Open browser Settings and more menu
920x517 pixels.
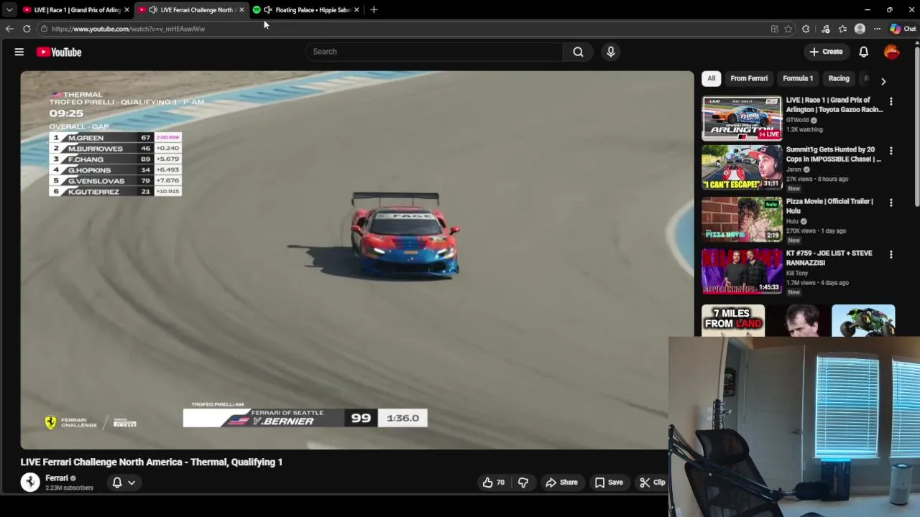click(877, 29)
